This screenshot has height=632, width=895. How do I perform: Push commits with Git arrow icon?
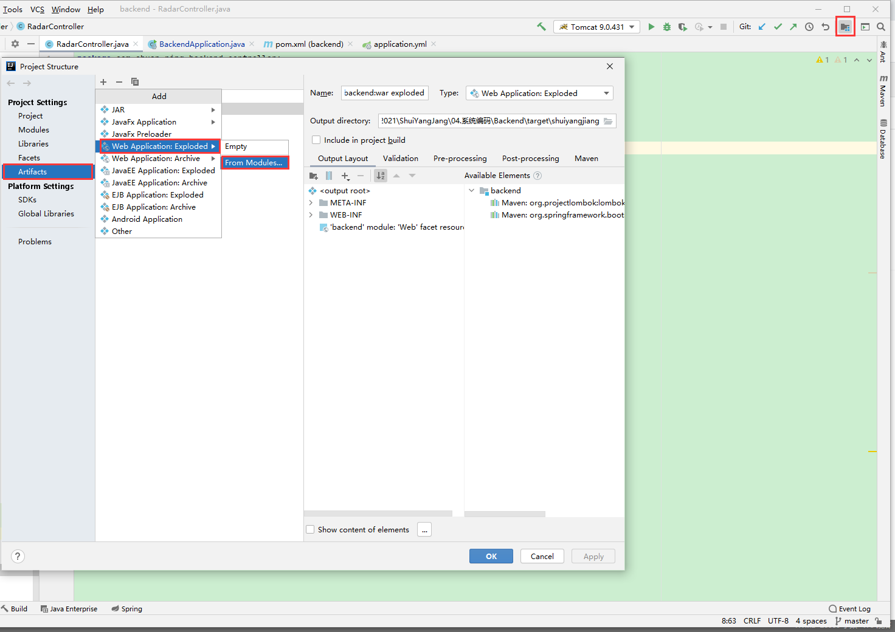pyautogui.click(x=793, y=27)
